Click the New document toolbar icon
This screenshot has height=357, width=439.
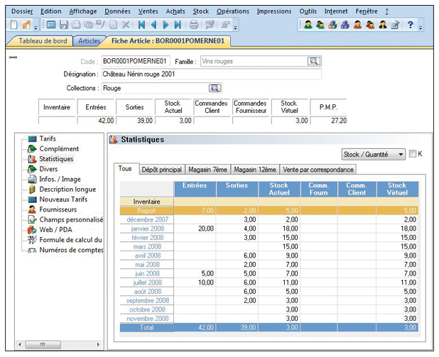(14, 25)
